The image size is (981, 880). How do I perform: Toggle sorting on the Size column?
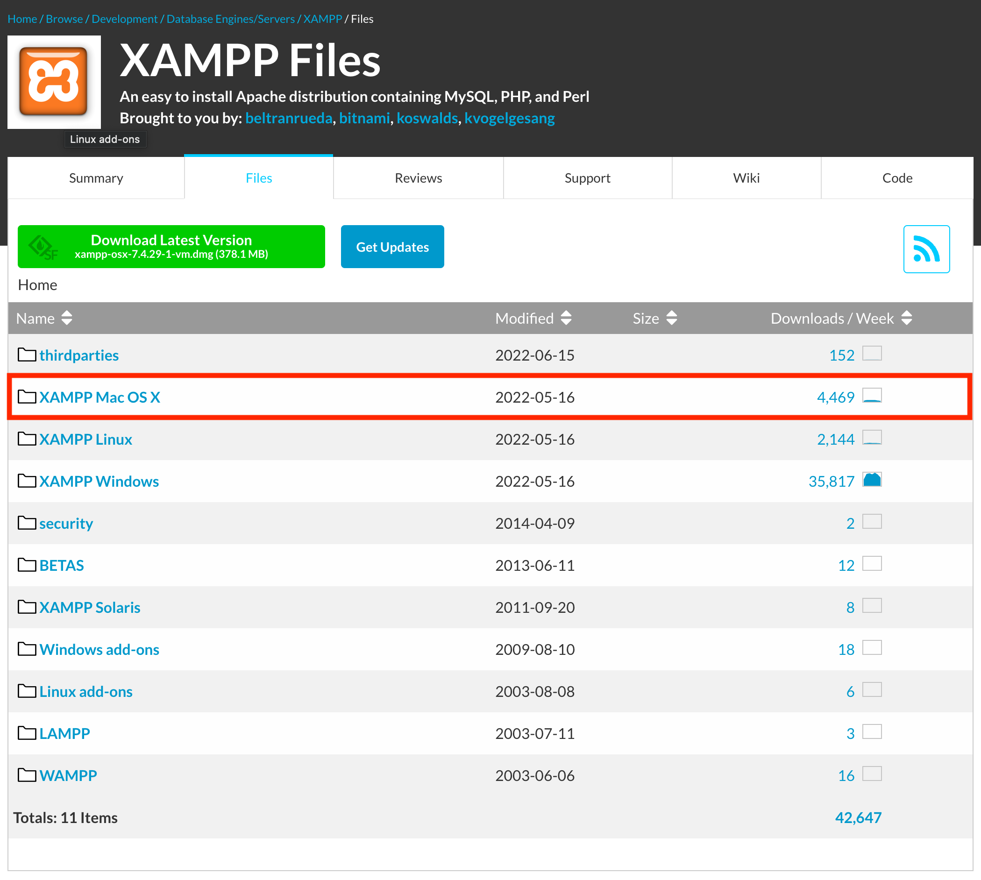click(x=671, y=318)
